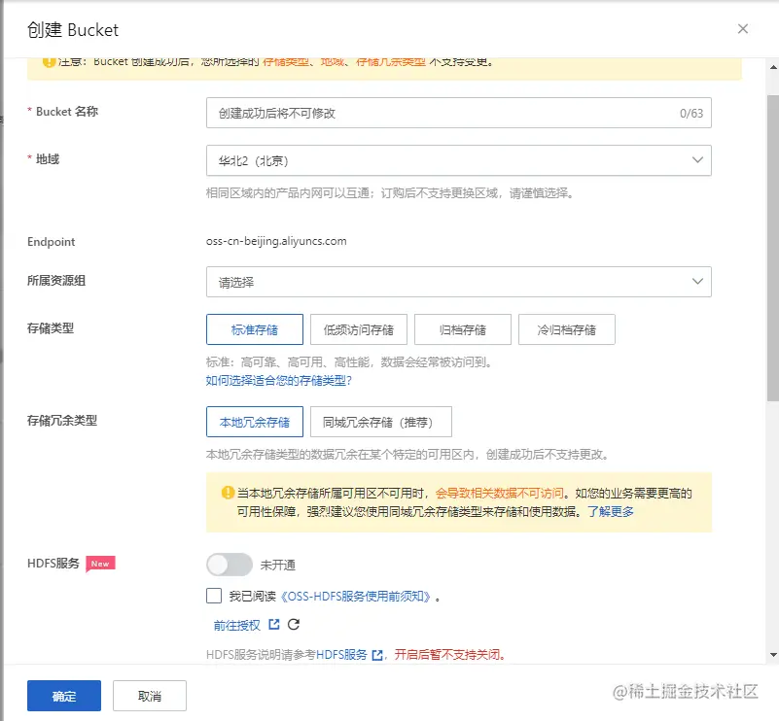Open the 地域 region dropdown

[x=459, y=160]
